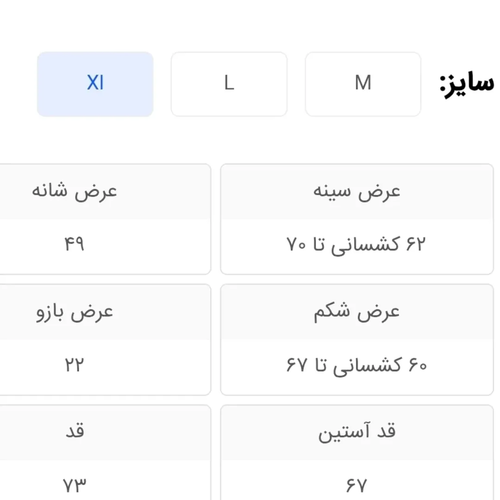This screenshot has width=500, height=500.
Task: Click the قد آستین header cell
Action: (357, 433)
